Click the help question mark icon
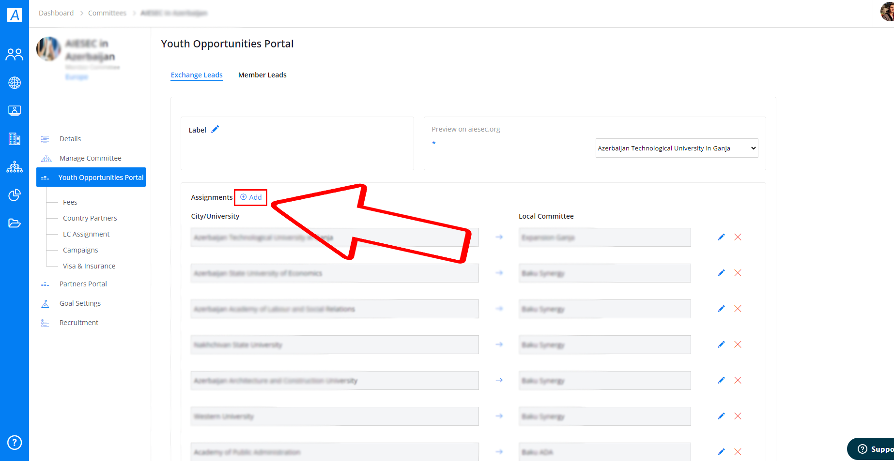This screenshot has width=894, height=461. [15, 442]
